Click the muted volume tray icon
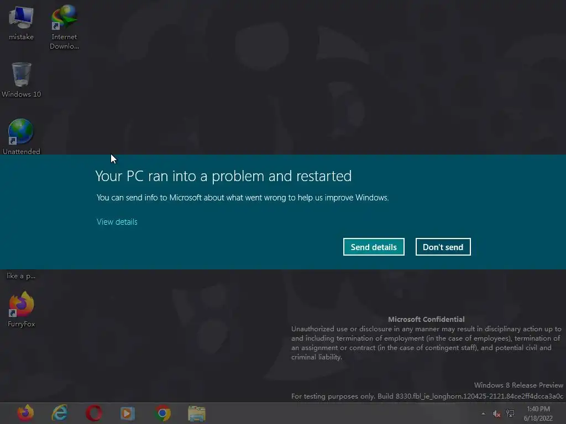 tap(497, 414)
